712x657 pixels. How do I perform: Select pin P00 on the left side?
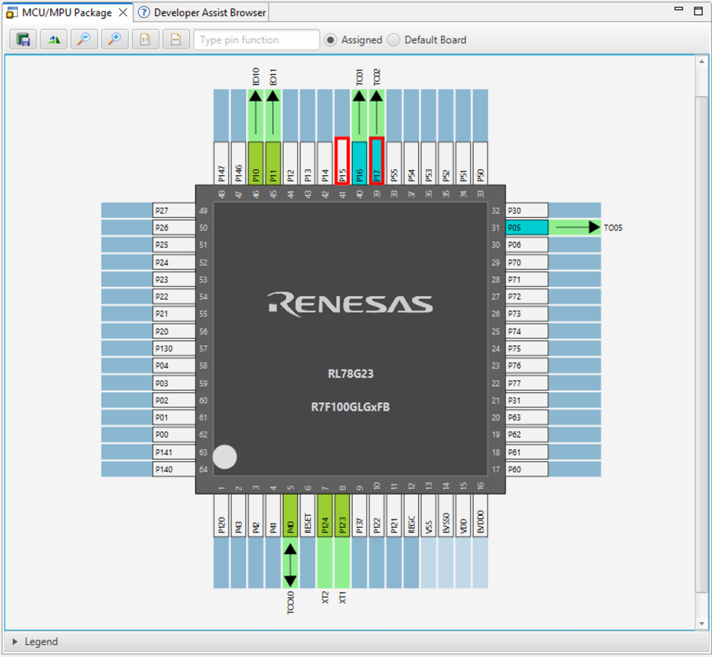pos(174,434)
